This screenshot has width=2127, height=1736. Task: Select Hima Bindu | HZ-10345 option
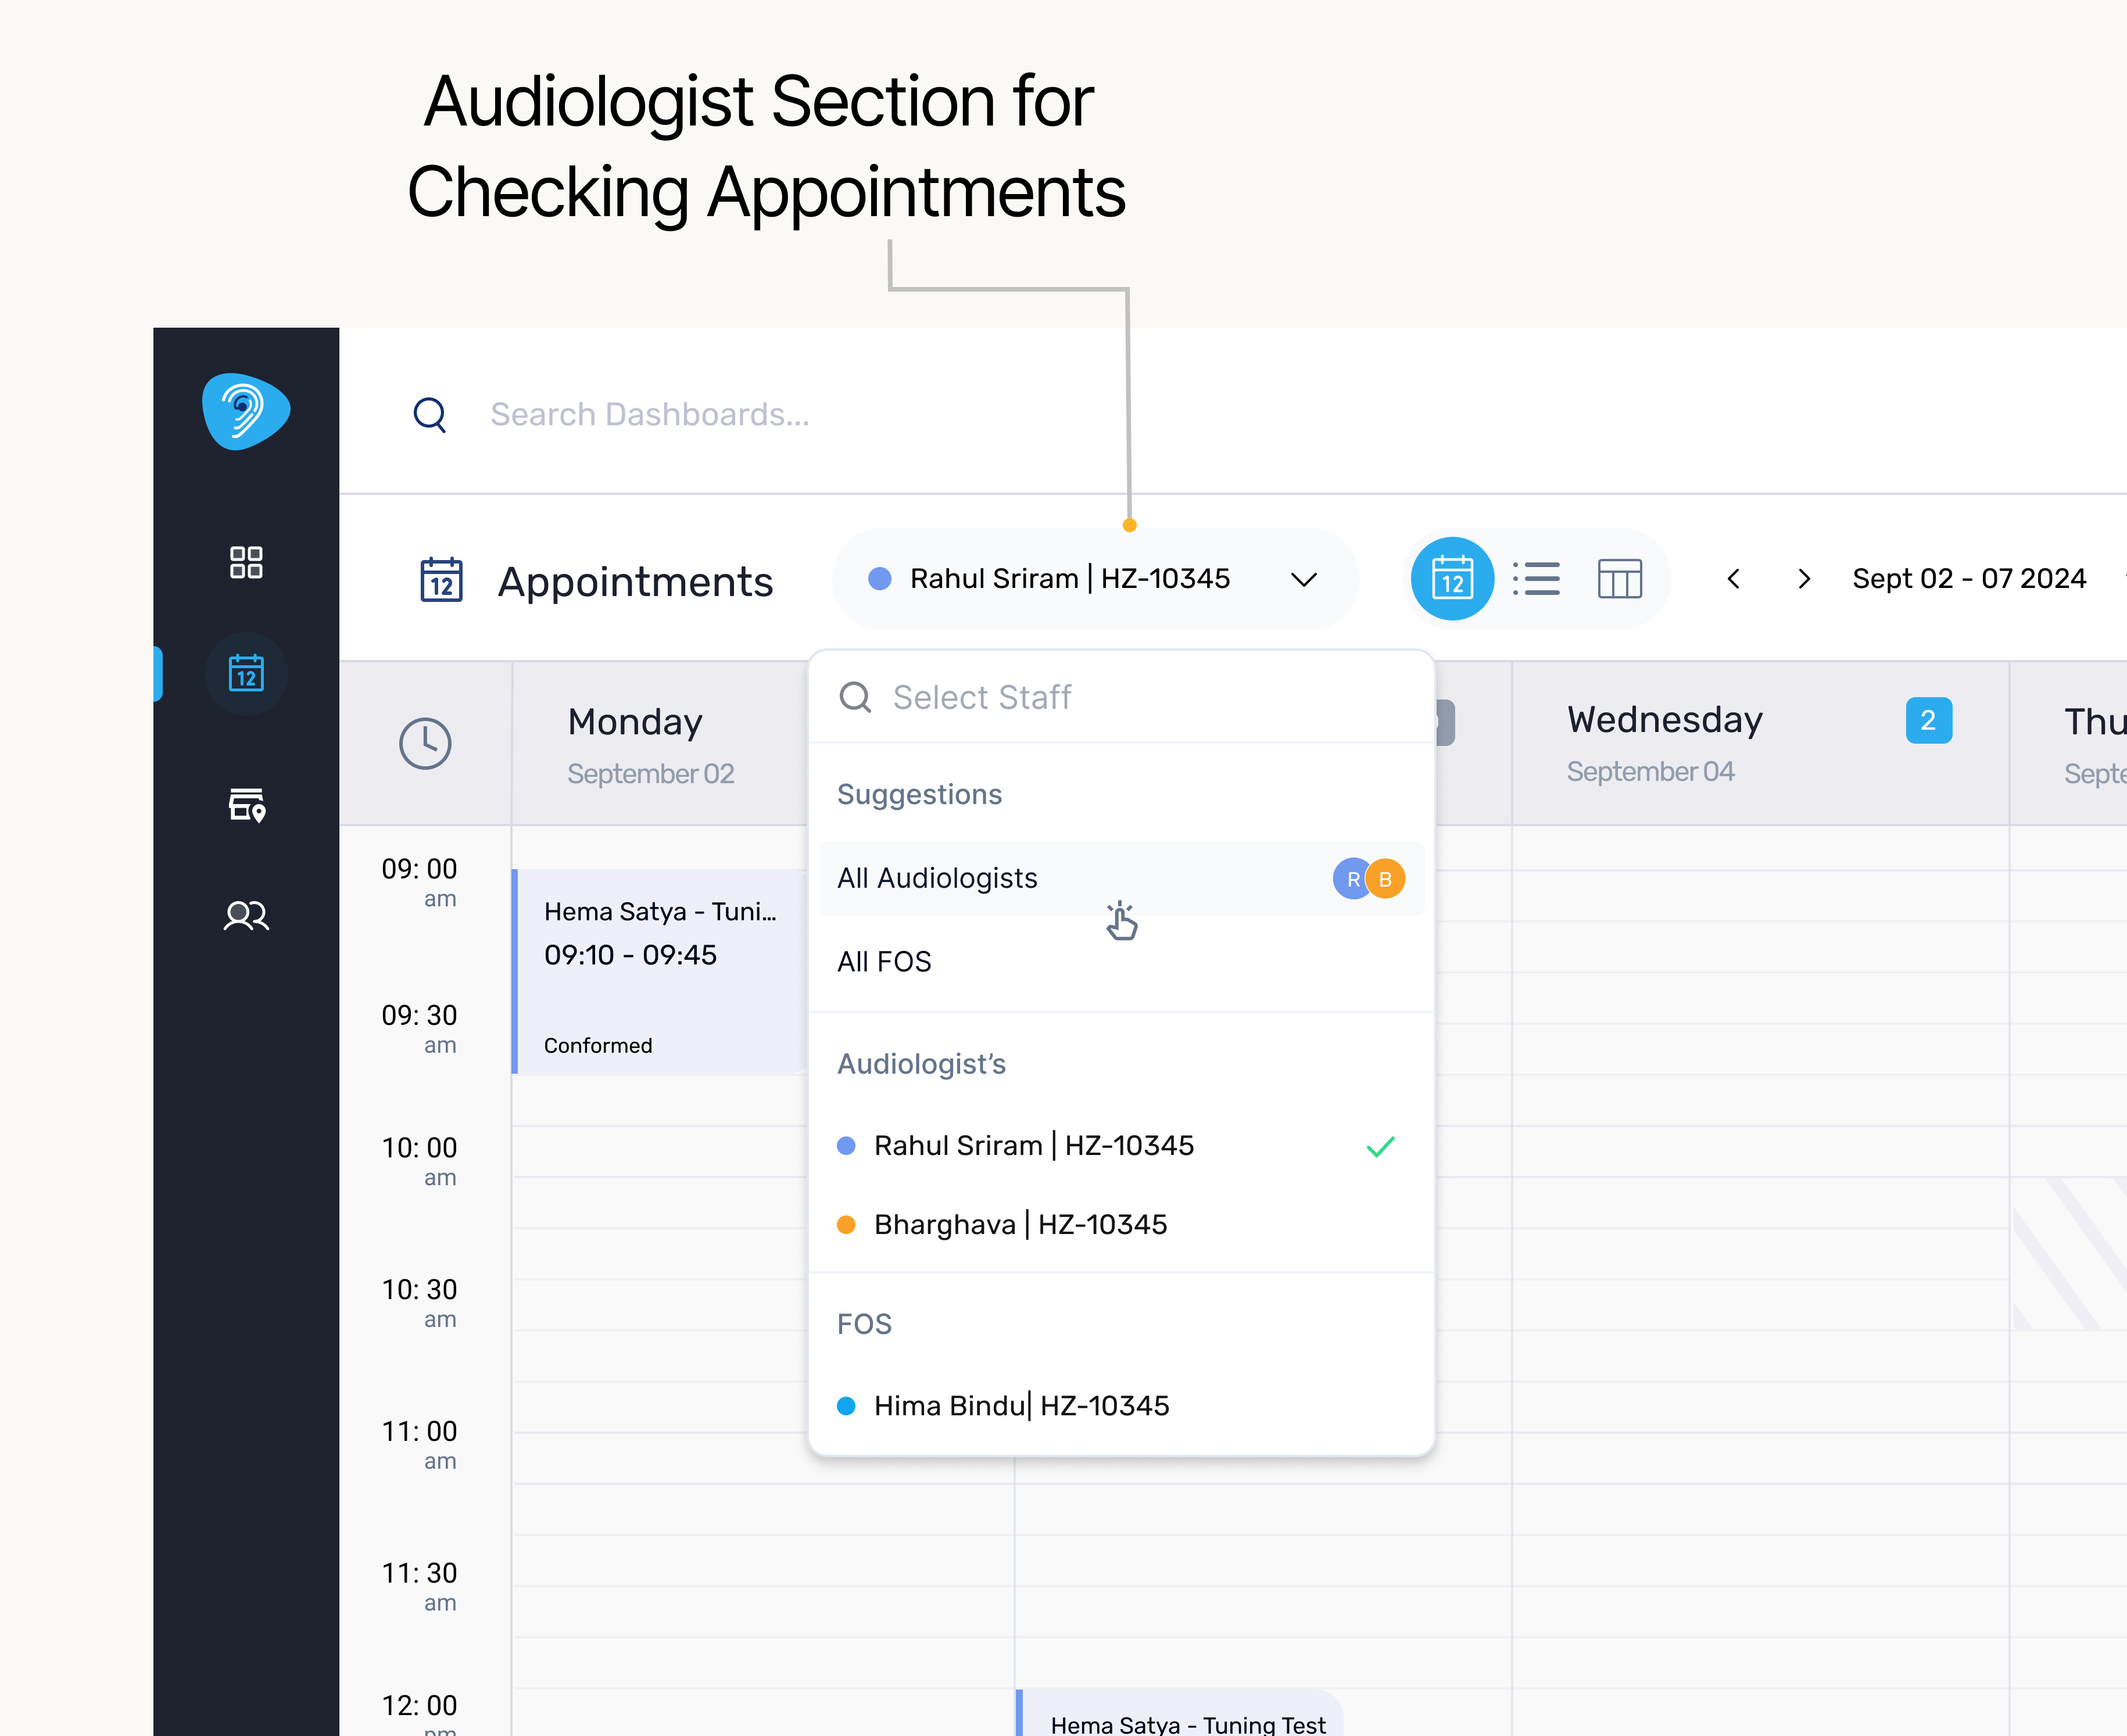click(1121, 1406)
